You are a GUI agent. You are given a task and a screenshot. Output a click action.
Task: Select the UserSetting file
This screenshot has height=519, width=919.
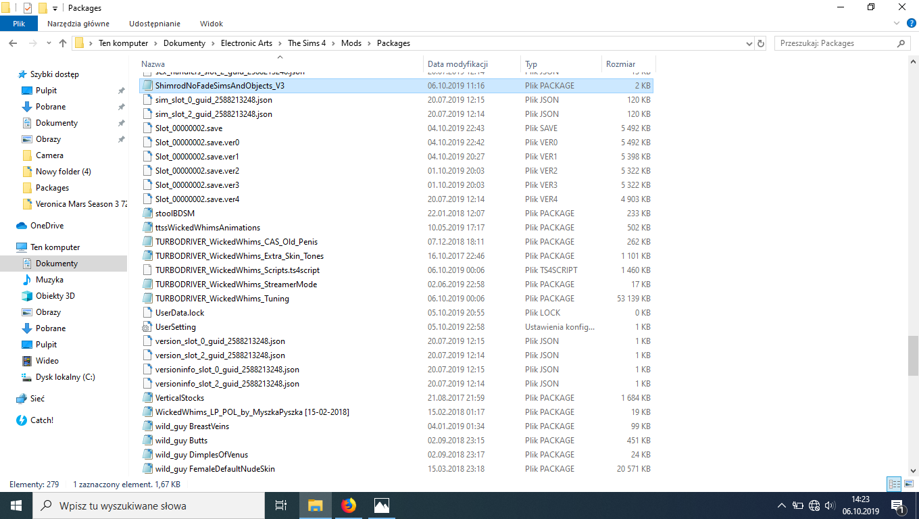[x=396, y=327]
